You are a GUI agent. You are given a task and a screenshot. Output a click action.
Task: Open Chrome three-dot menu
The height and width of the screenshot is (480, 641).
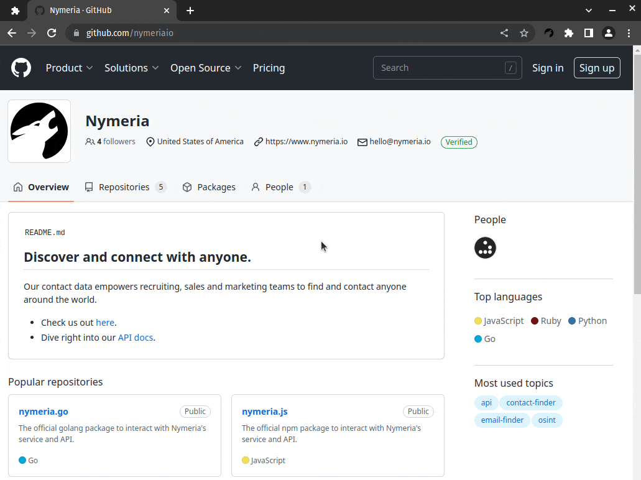point(629,33)
